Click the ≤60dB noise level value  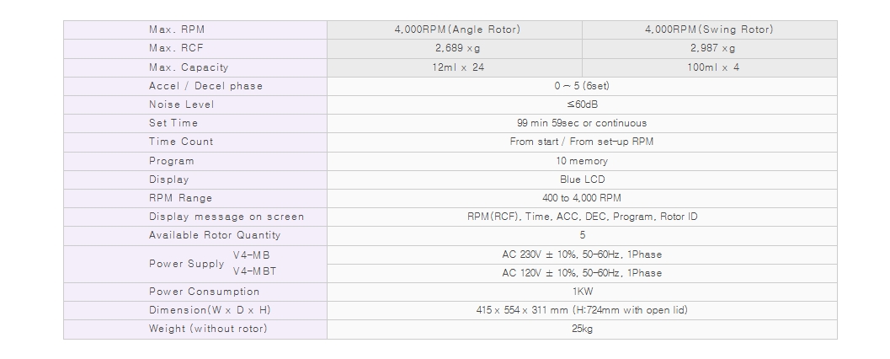(x=582, y=104)
